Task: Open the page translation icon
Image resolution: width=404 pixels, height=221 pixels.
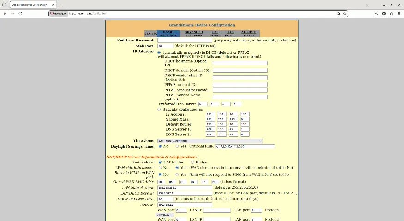Action: coord(338,14)
